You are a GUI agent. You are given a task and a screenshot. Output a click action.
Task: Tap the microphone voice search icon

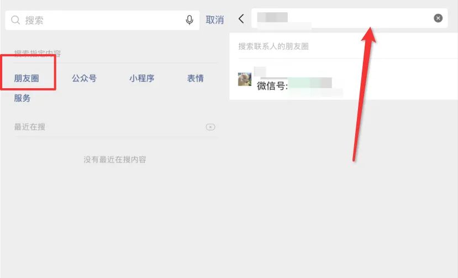[x=189, y=20]
